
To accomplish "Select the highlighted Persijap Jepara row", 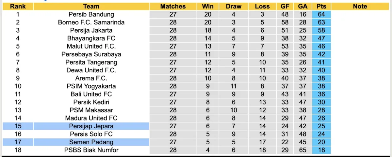I will click(91, 126).
